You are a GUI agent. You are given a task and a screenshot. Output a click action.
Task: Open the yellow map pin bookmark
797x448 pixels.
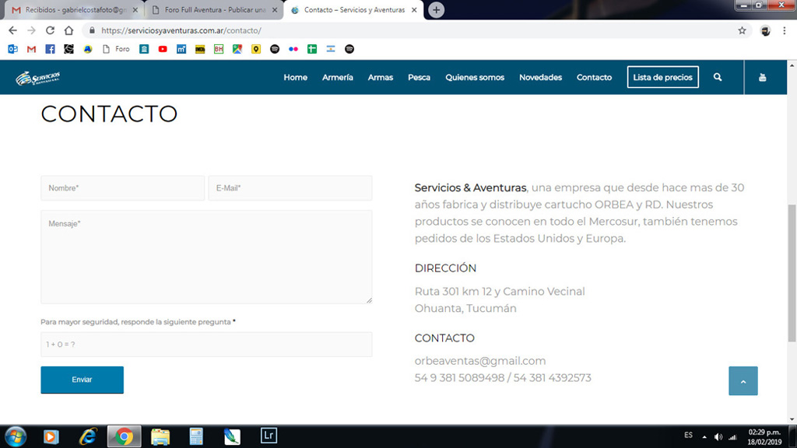click(x=255, y=49)
